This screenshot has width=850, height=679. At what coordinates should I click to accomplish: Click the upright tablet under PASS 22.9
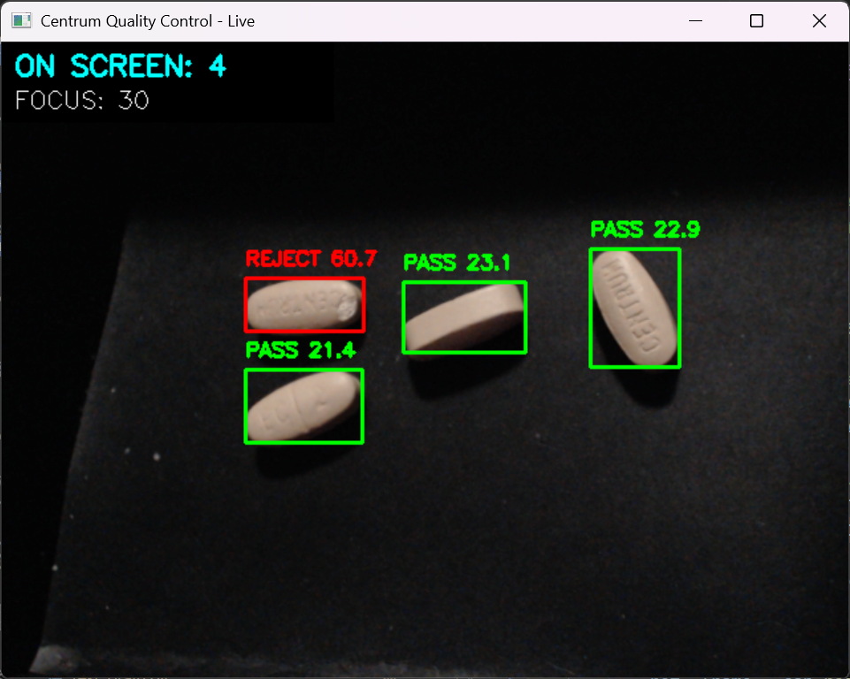pos(634,308)
